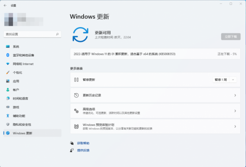Image resolution: width=246 pixels, height=167 pixels.
Task: Click the 帐户 person icon
Action: 8,89
